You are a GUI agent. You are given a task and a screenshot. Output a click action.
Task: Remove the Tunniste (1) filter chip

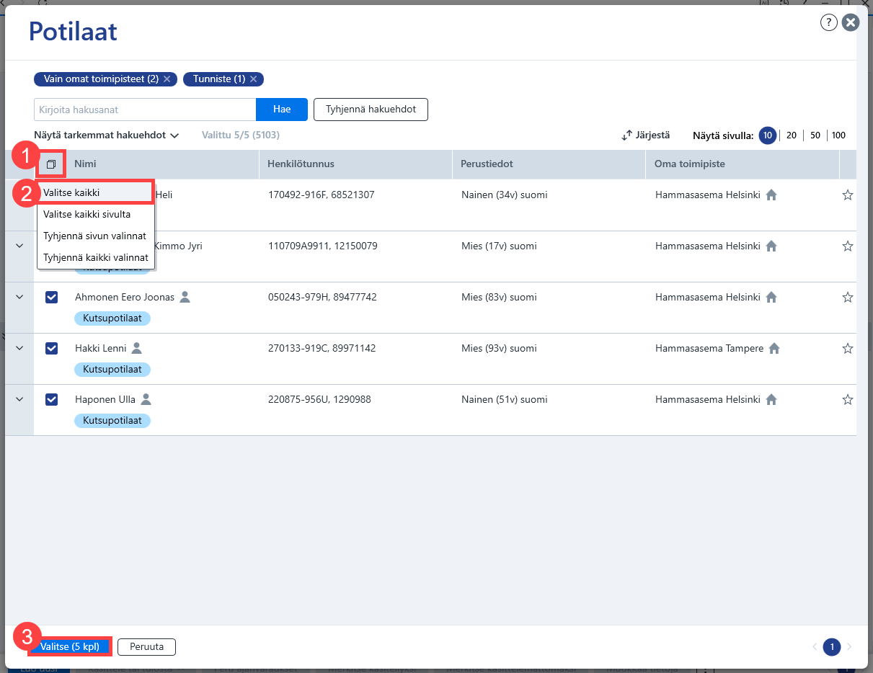pyautogui.click(x=253, y=79)
